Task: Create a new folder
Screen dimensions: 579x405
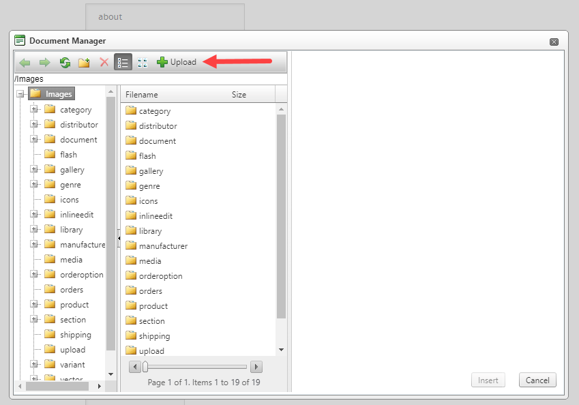Action: [x=84, y=62]
